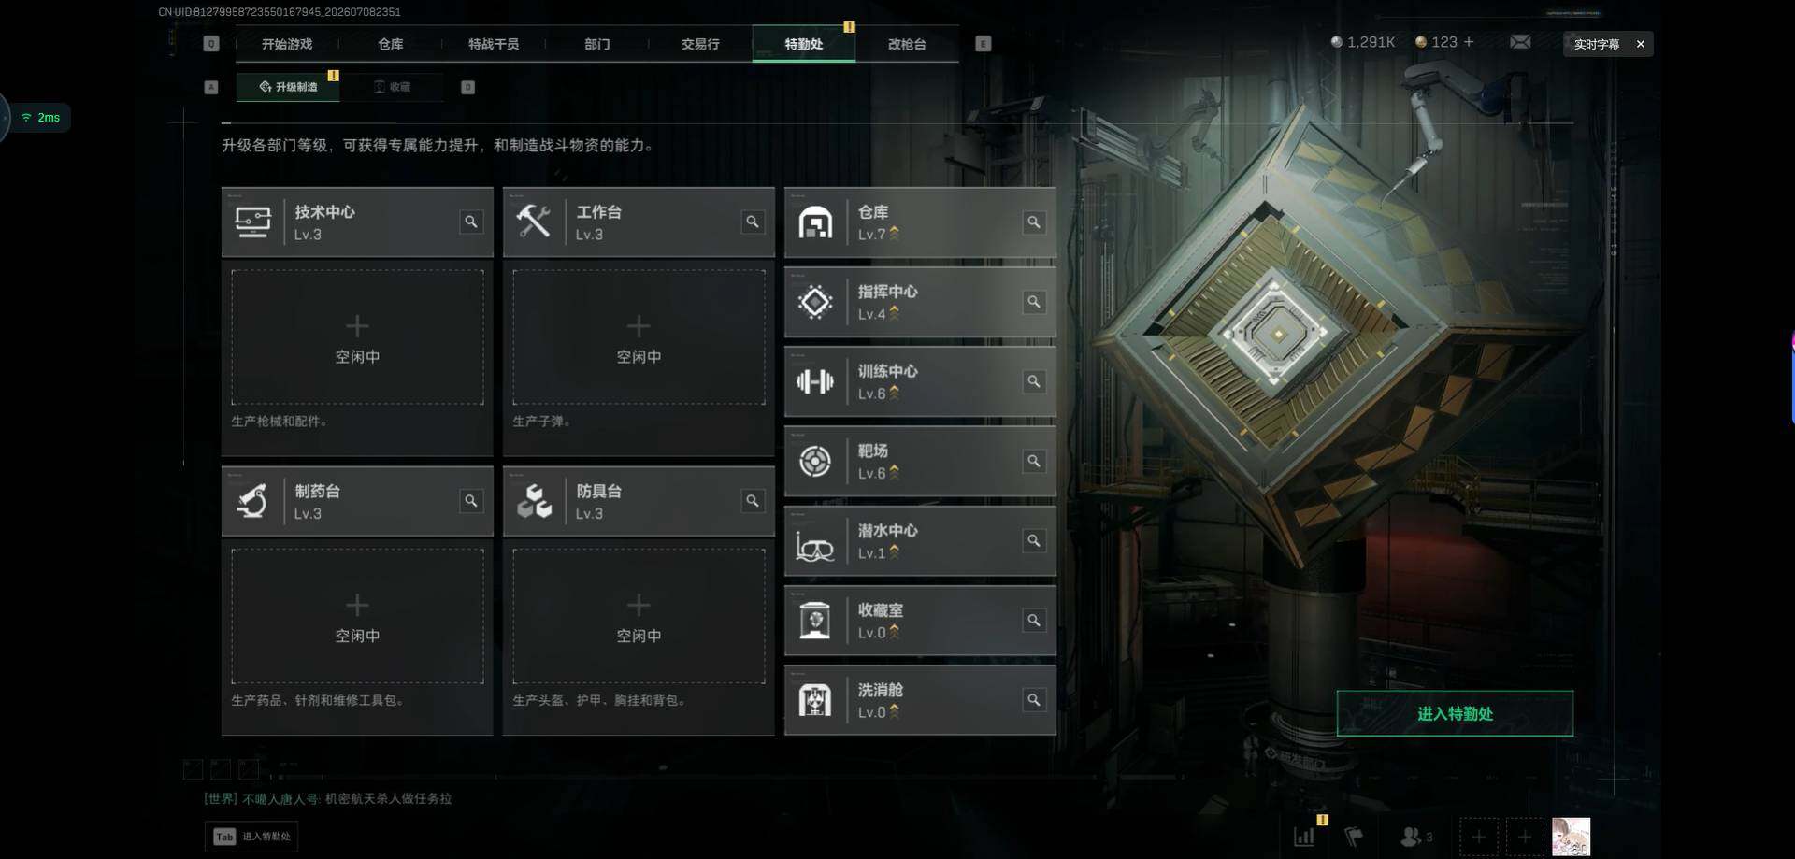Open the 靶场 Lv.6 department row
1795x859 pixels.
[x=920, y=461]
